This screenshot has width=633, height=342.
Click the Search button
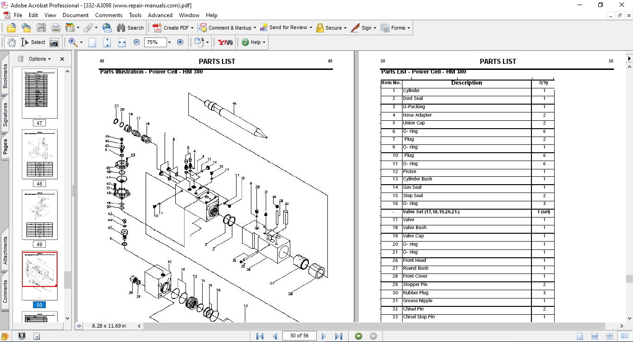point(130,28)
